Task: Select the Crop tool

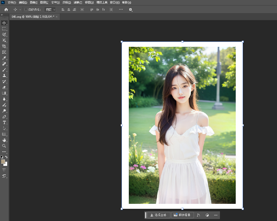Action: [x=4, y=46]
